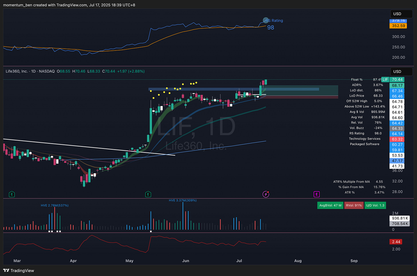Screen dimensions: 417x276
Task: Click the Technology Services sector label
Action: coord(365,139)
